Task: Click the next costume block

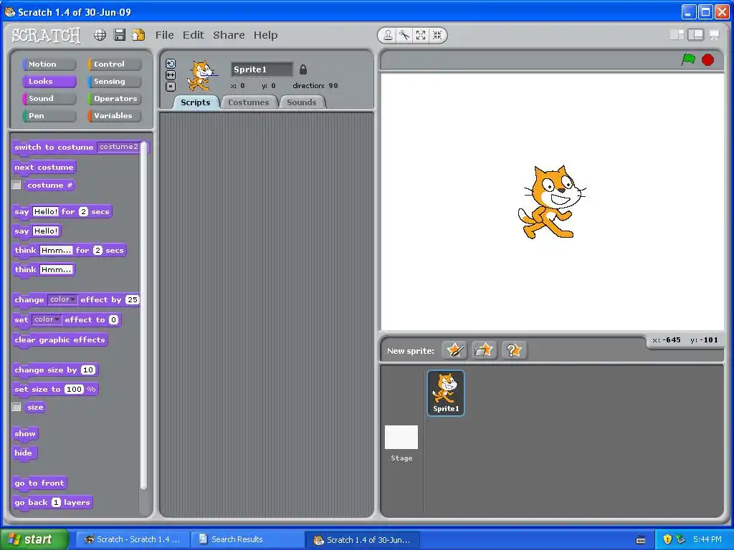Action: (44, 168)
